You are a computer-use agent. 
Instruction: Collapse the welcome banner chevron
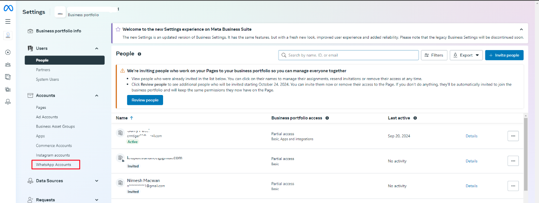[521, 29]
